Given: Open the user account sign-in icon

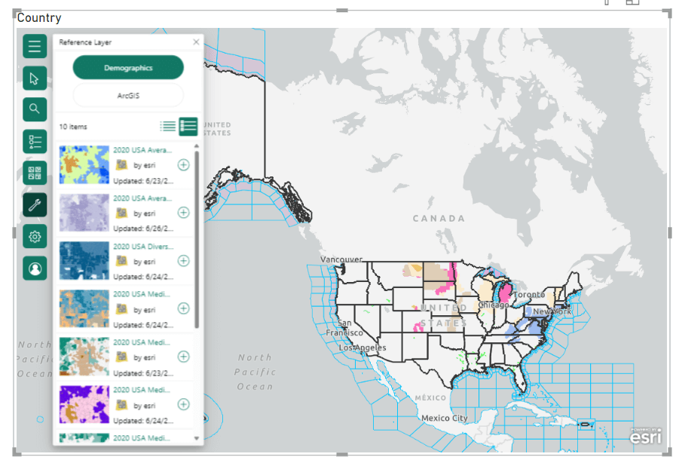Looking at the screenshot, I should pos(35,268).
